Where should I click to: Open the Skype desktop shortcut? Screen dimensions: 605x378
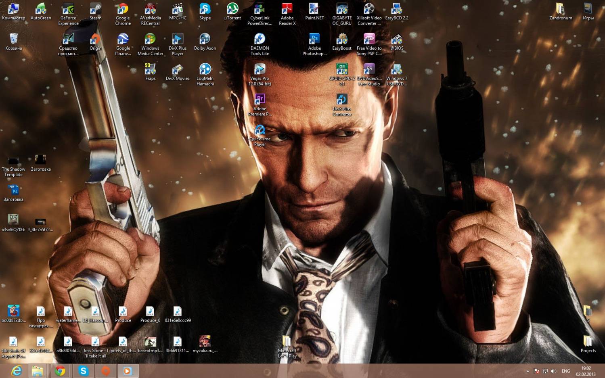(x=205, y=12)
